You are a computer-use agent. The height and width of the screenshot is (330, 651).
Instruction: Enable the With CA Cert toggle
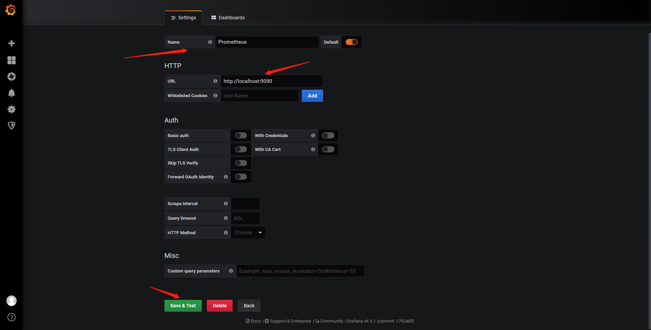tap(328, 149)
